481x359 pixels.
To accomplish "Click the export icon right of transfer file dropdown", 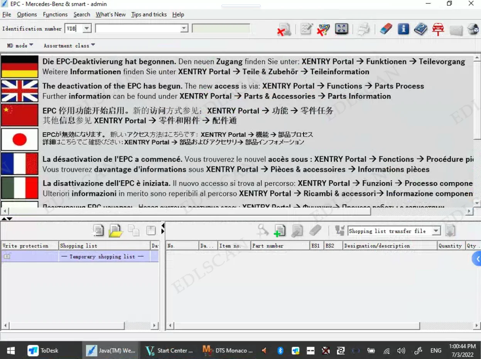I will [450, 230].
